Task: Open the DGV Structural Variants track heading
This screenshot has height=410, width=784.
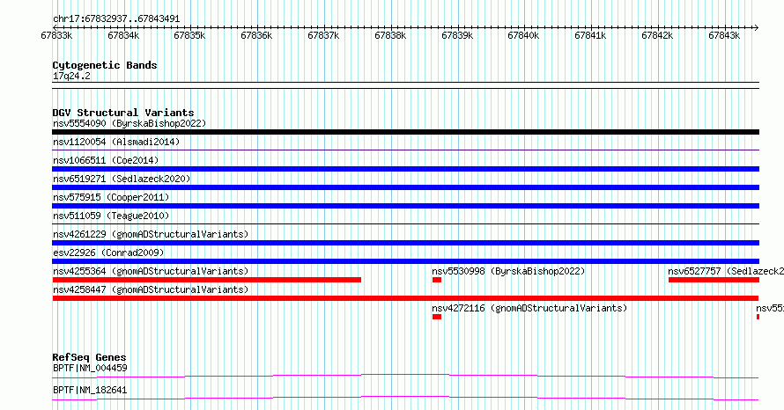Action: tap(123, 113)
